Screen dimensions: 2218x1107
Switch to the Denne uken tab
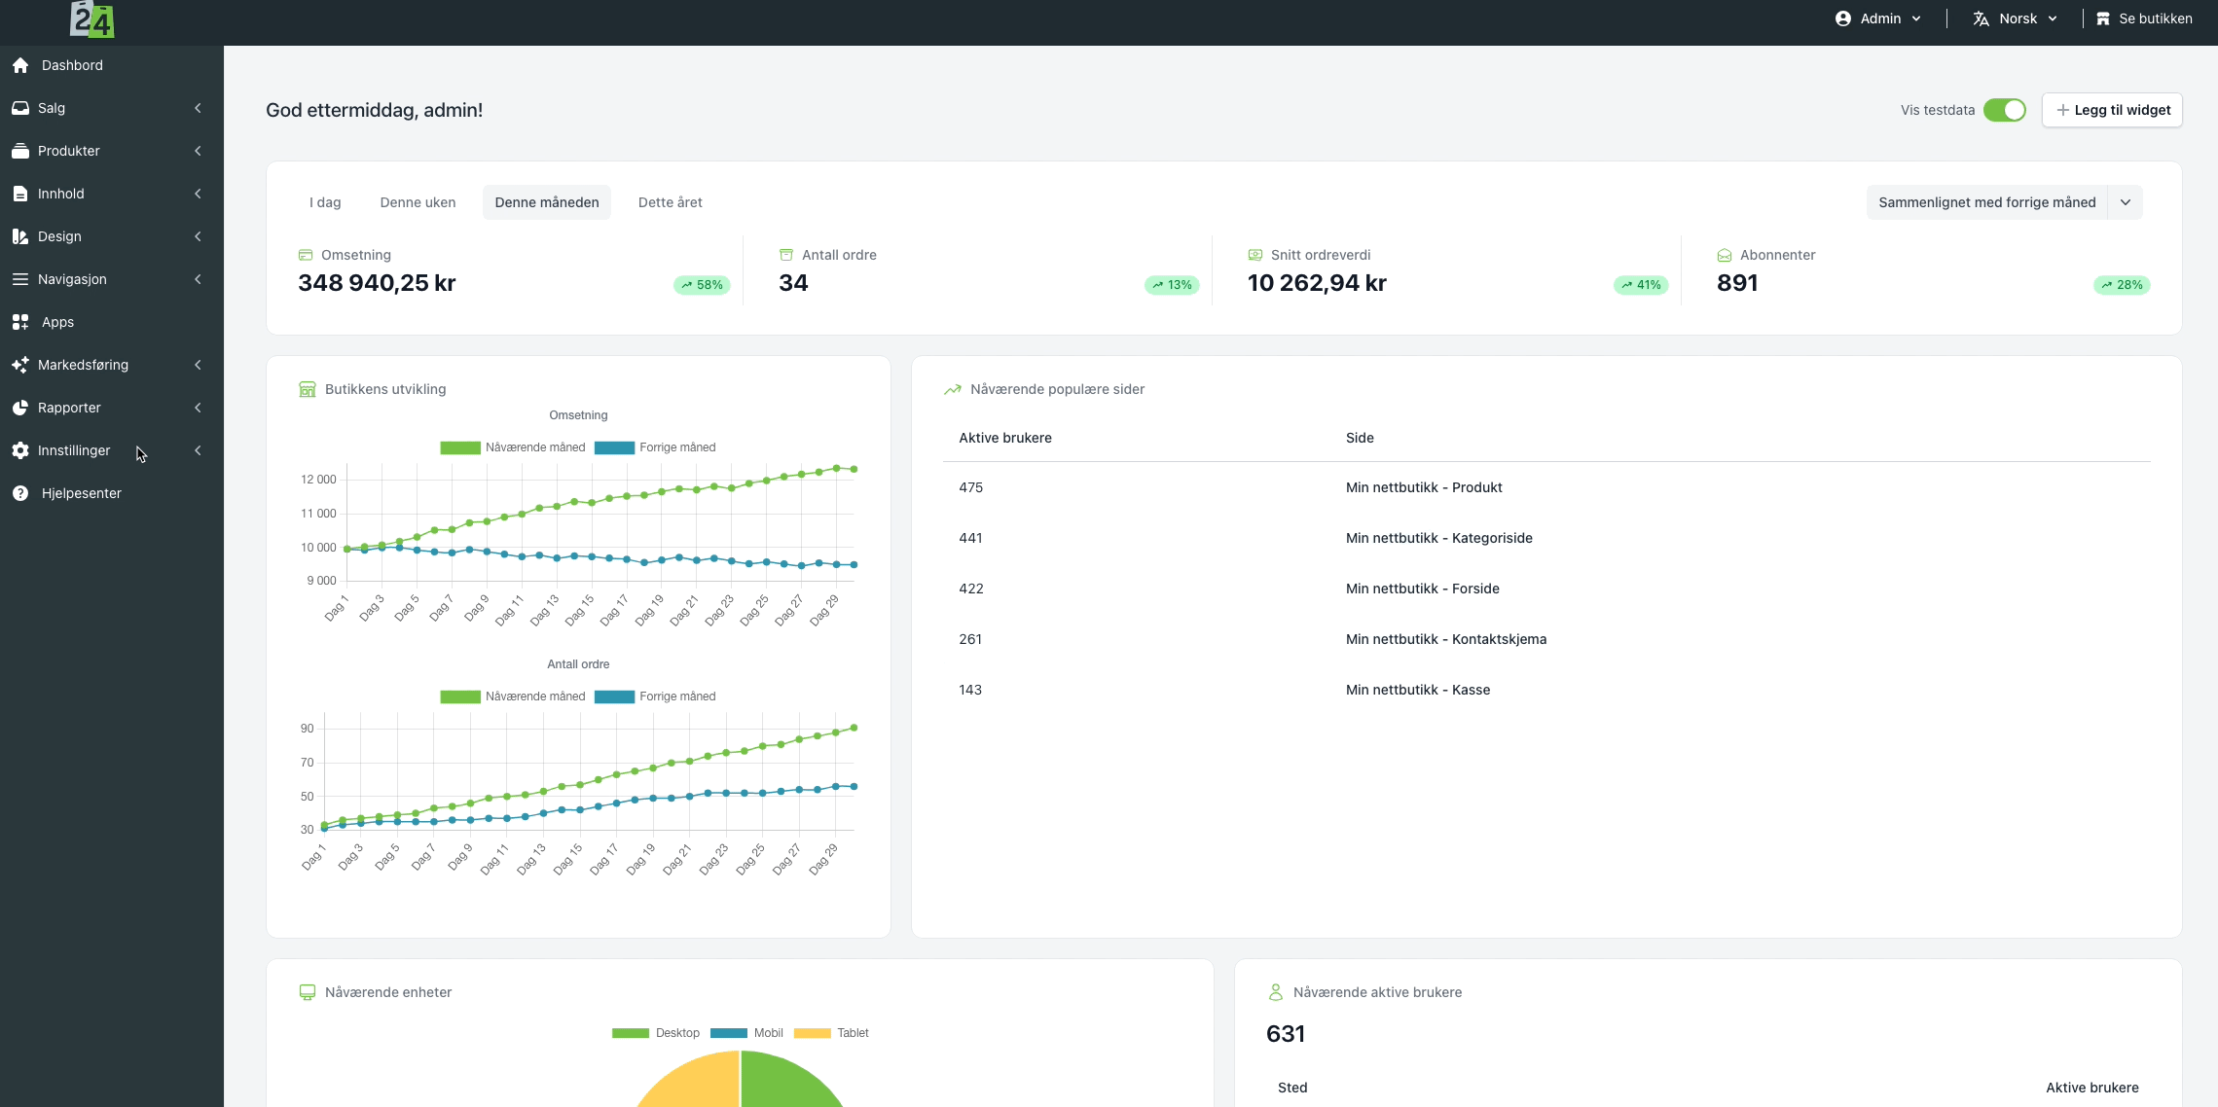[x=418, y=202]
